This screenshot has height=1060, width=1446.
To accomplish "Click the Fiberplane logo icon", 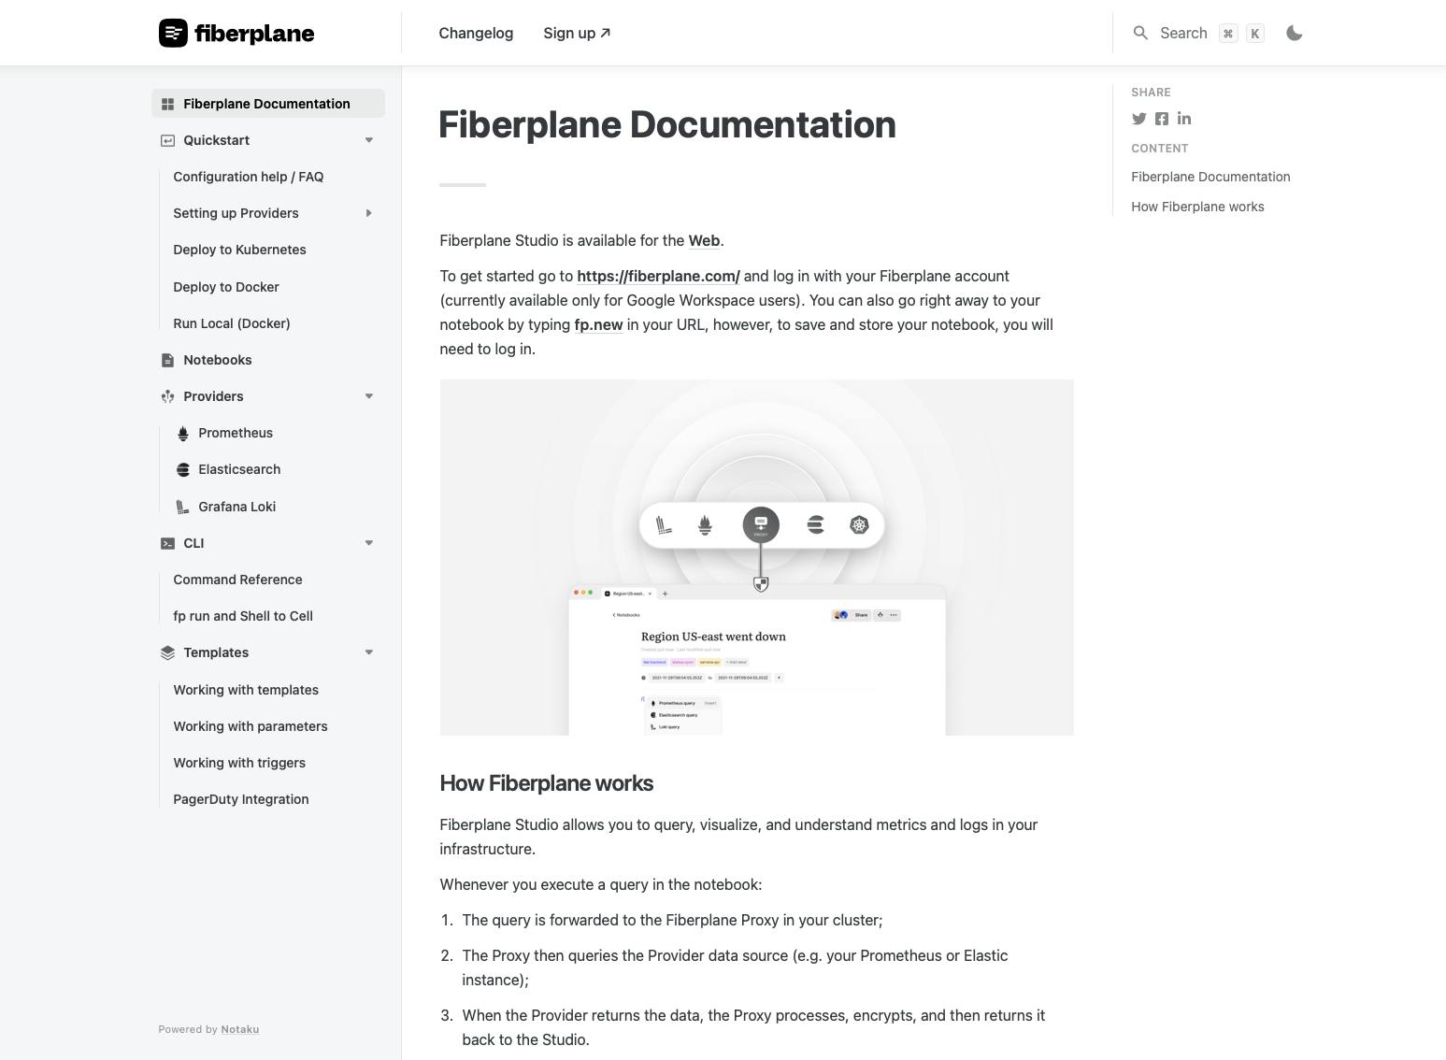I will click(x=173, y=33).
